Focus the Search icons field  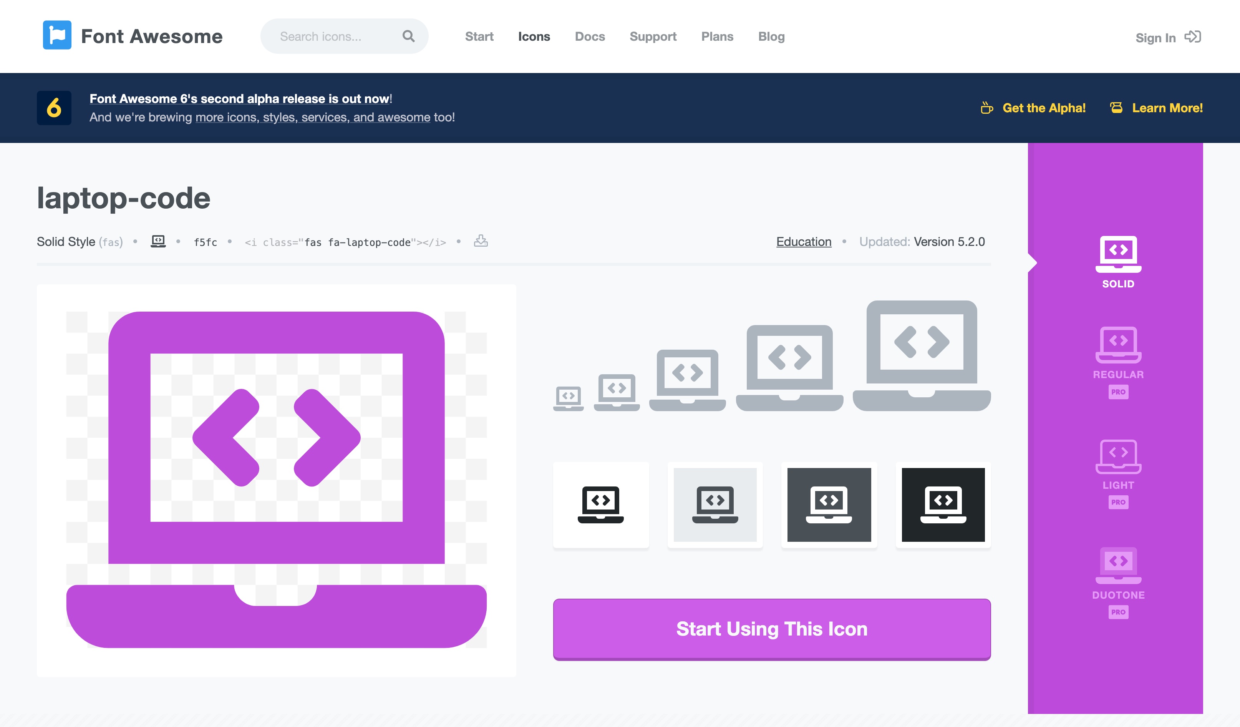coord(344,36)
